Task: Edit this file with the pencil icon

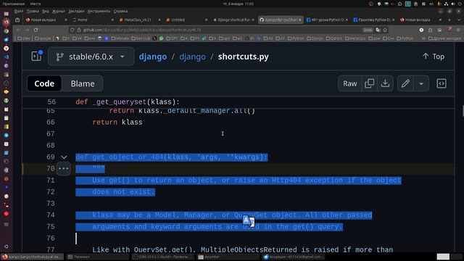Action: [x=405, y=84]
